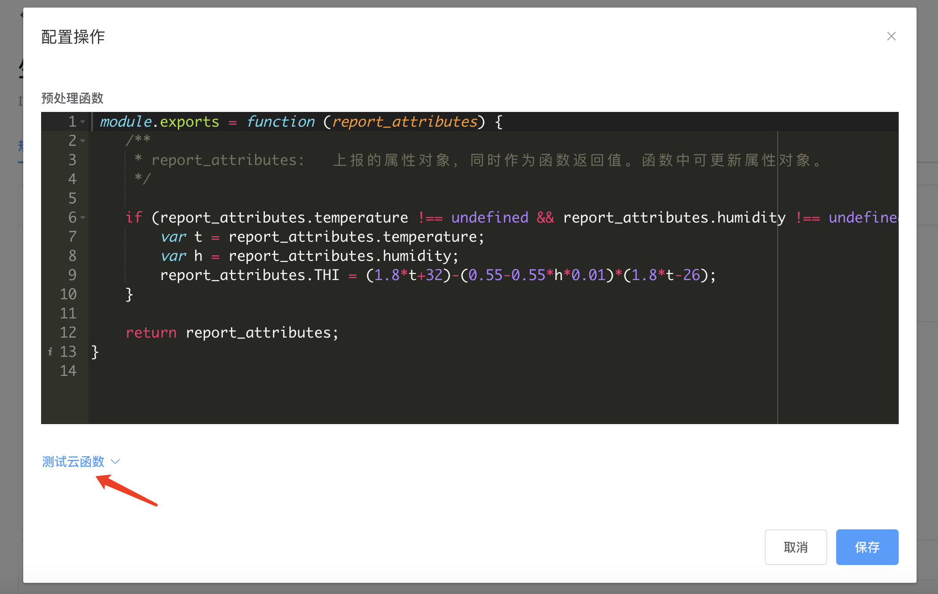Viewport: 938px width, 594px height.
Task: Click line number 12 in the gutter
Action: (x=68, y=333)
